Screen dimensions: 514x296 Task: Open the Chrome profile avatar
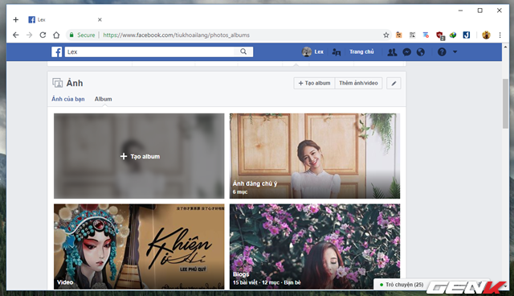[486, 35]
